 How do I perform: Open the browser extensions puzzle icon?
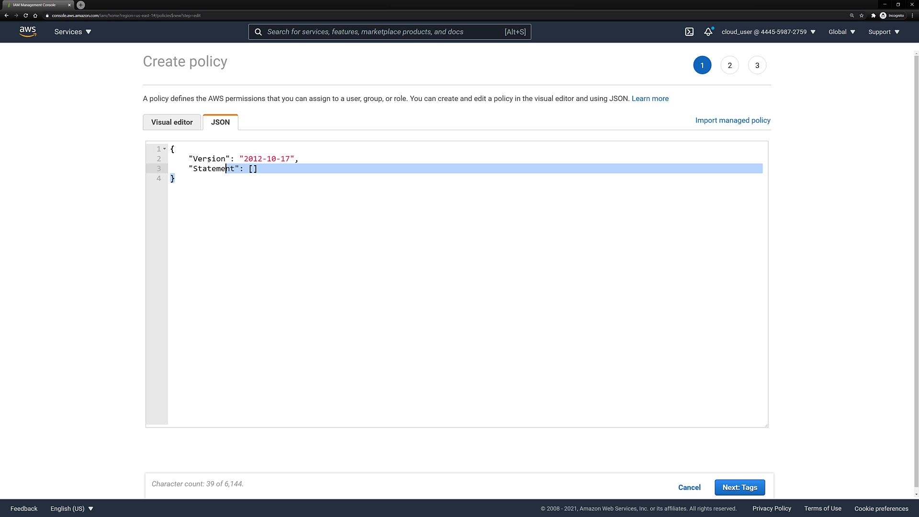click(873, 15)
